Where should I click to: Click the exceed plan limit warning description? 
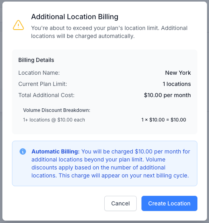[x=109, y=32]
